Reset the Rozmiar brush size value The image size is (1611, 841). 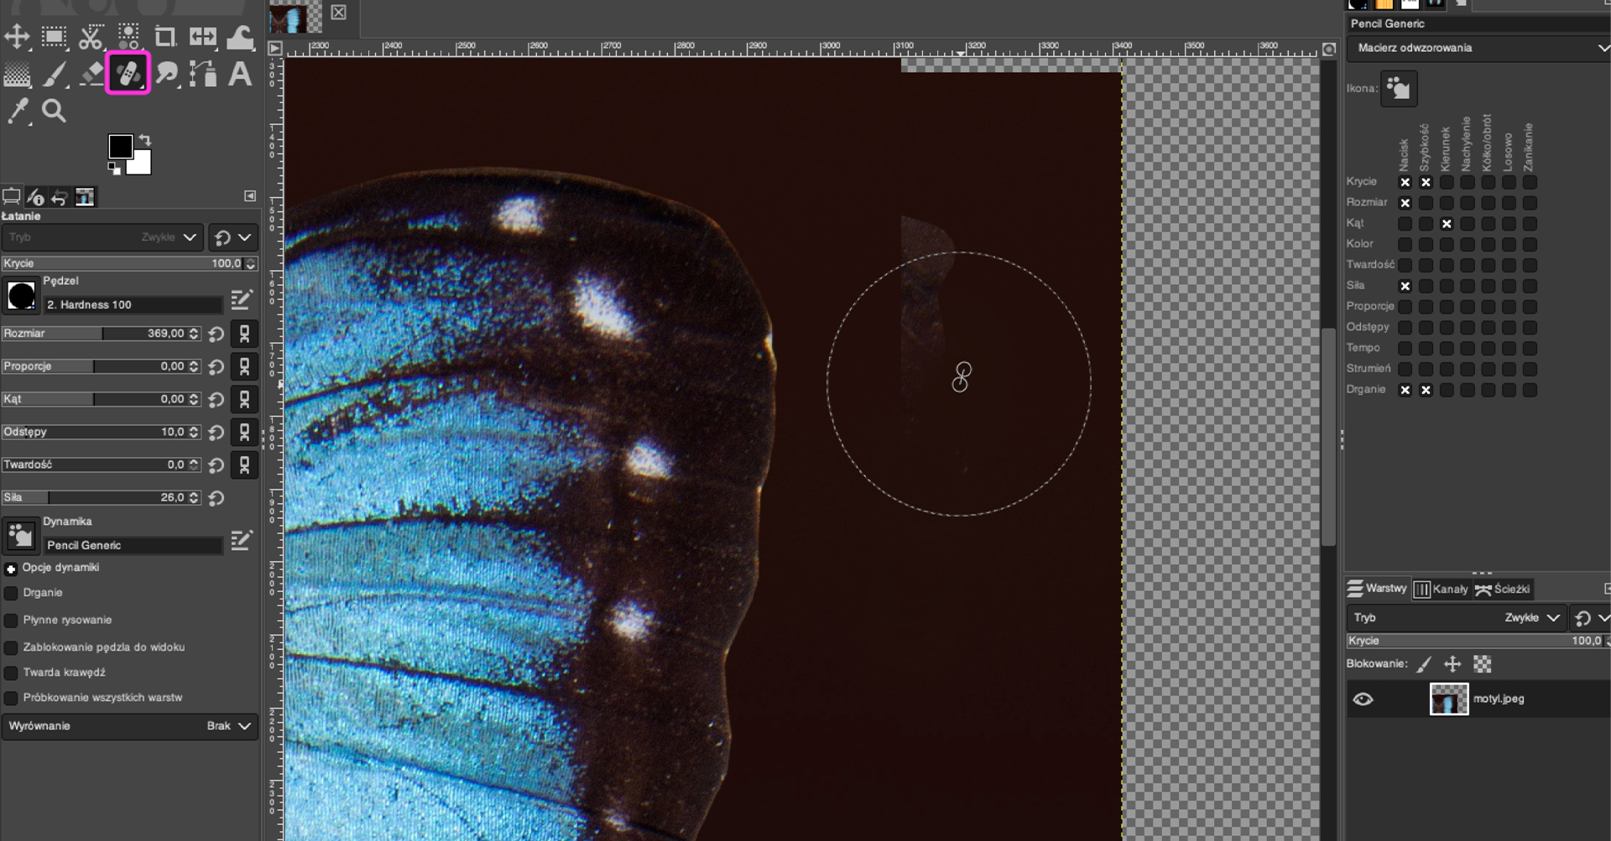coord(216,334)
